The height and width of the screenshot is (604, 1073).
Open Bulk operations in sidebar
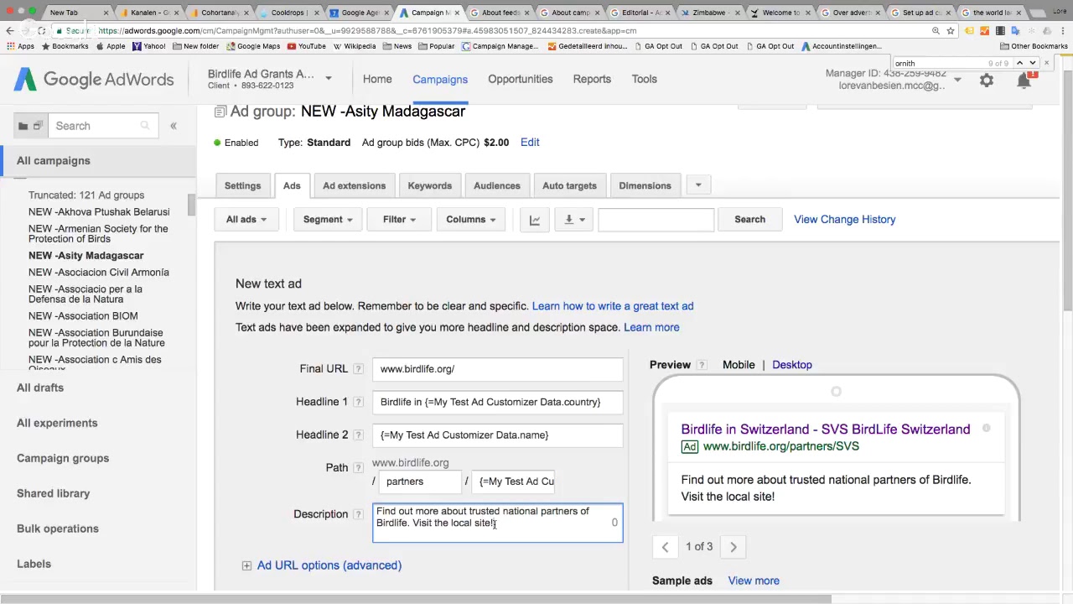coord(58,528)
